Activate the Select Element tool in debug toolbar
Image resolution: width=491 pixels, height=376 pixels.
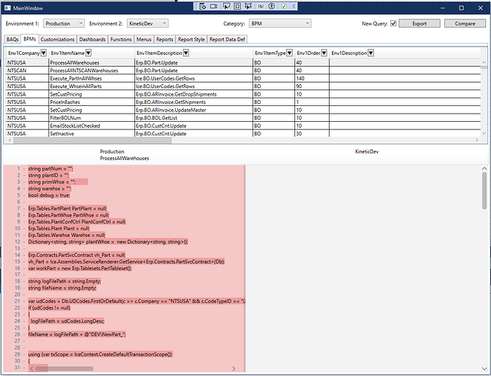pos(226,6)
